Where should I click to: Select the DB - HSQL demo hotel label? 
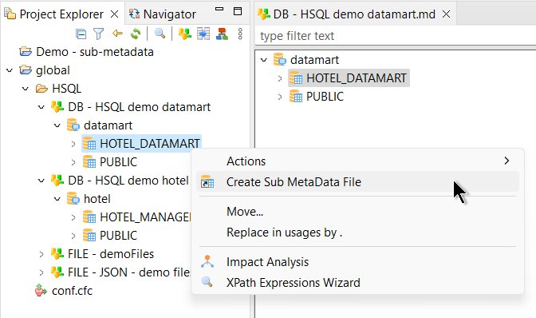(128, 181)
